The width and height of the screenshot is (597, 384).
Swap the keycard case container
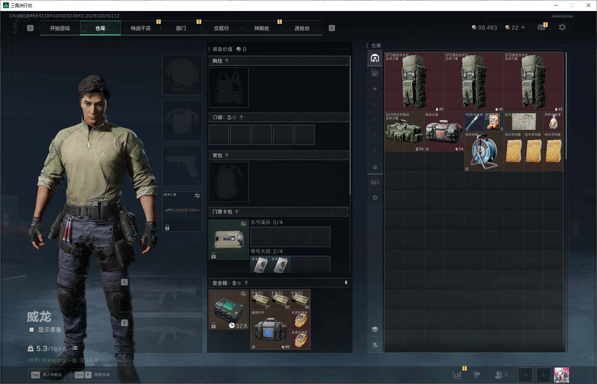(x=243, y=224)
